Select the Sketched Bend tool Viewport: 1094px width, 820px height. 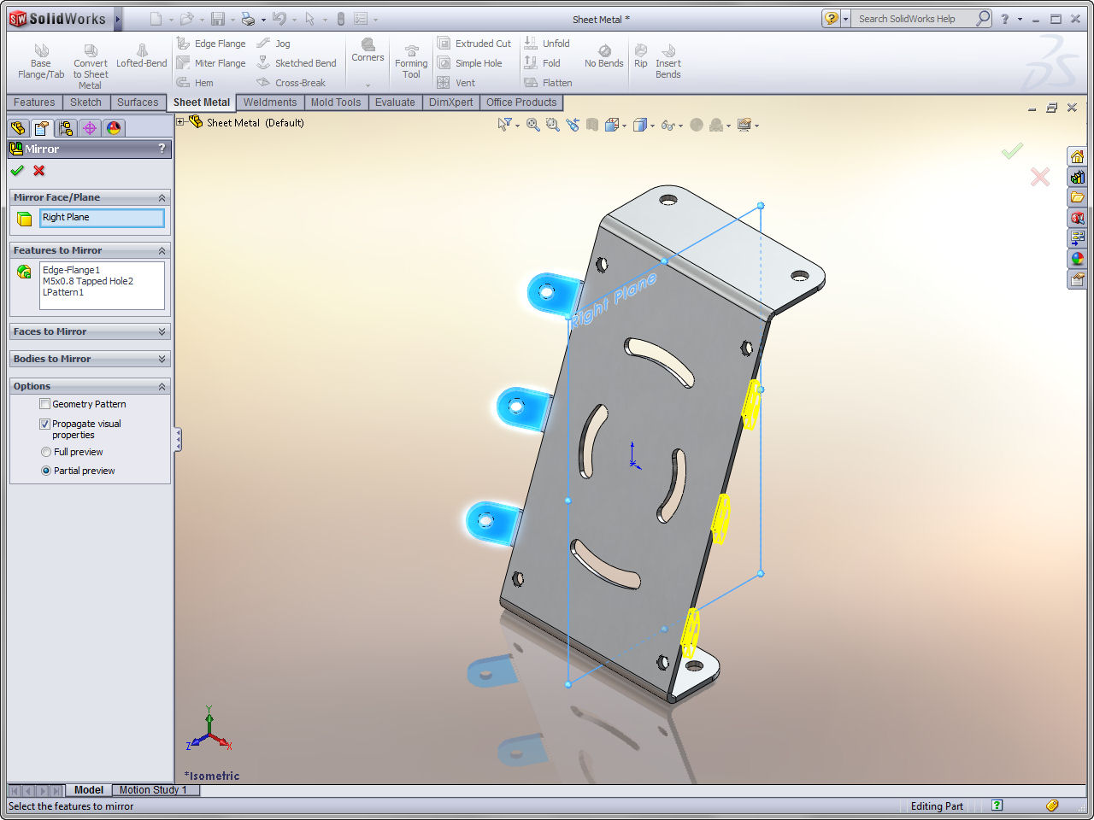point(297,63)
